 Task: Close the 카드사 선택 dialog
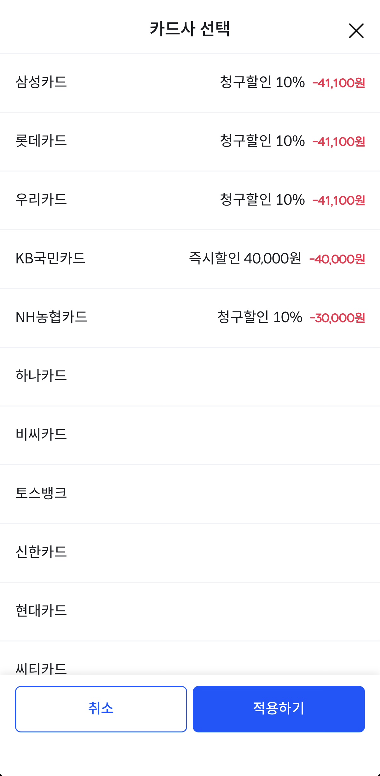coord(356,31)
